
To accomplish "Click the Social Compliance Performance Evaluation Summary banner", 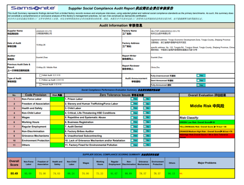I will click(121, 90).
